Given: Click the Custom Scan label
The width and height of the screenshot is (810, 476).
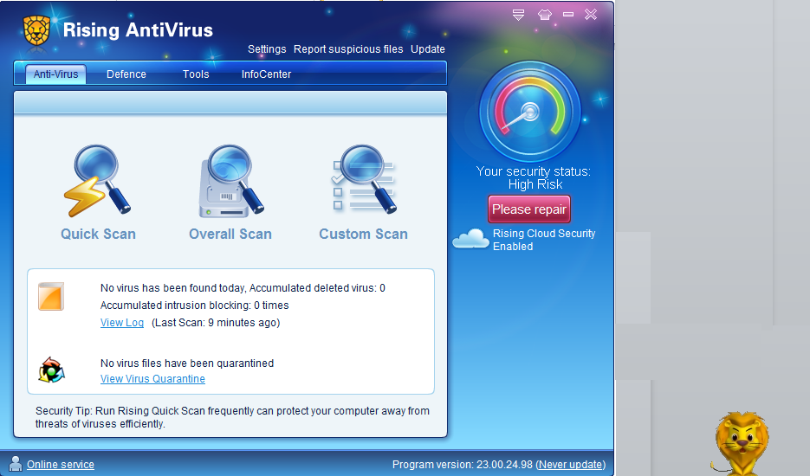Looking at the screenshot, I should pyautogui.click(x=363, y=235).
